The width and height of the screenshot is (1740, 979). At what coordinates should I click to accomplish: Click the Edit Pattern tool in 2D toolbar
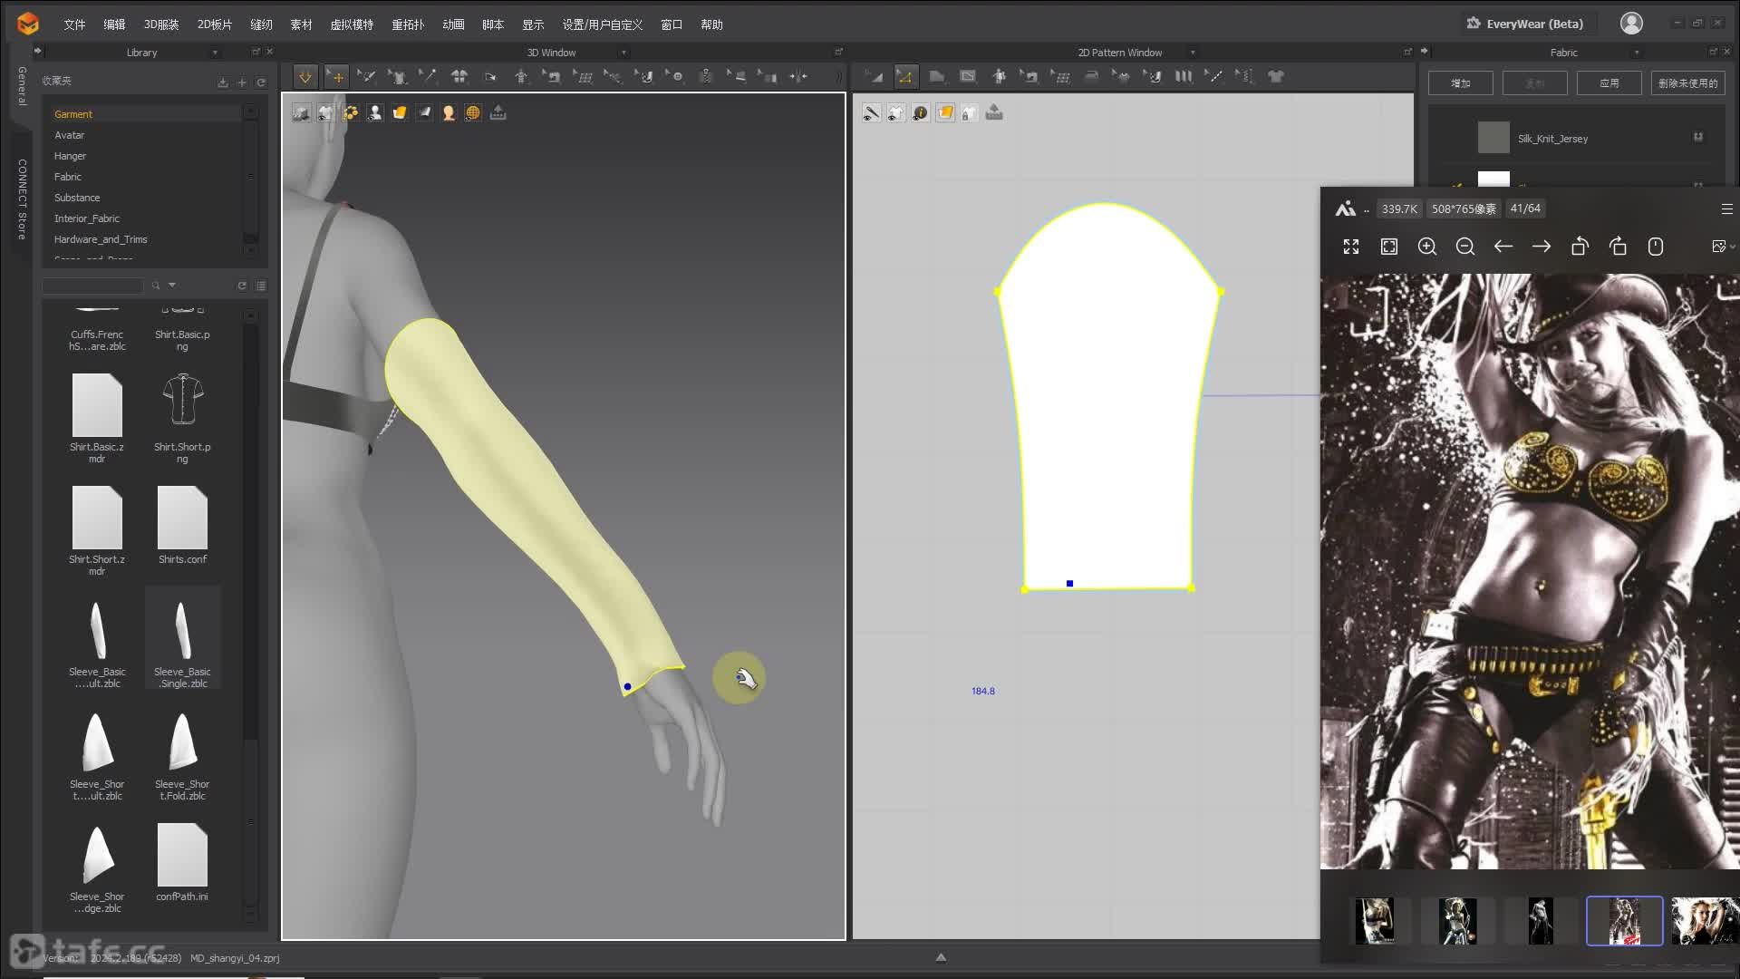[904, 77]
